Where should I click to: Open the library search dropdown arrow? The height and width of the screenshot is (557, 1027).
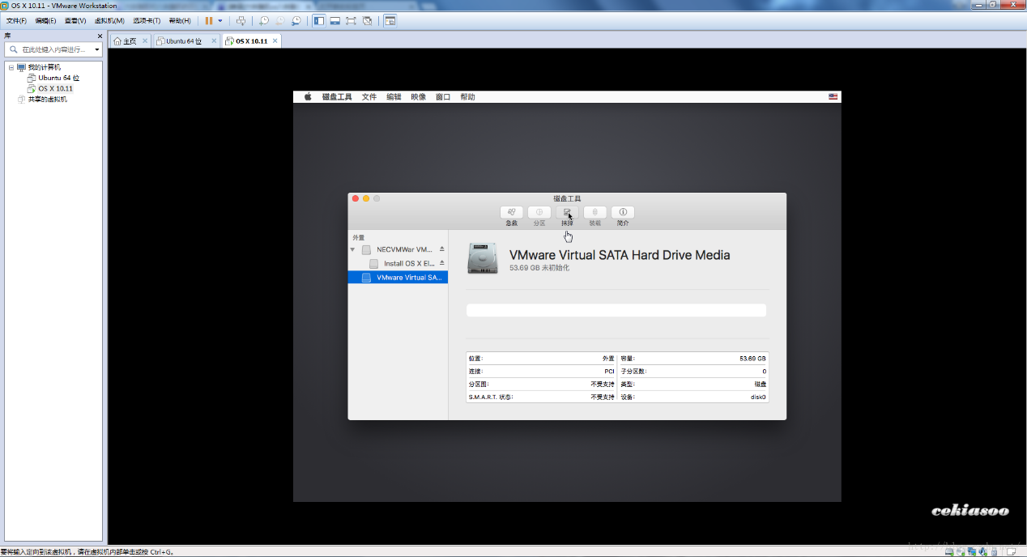97,49
